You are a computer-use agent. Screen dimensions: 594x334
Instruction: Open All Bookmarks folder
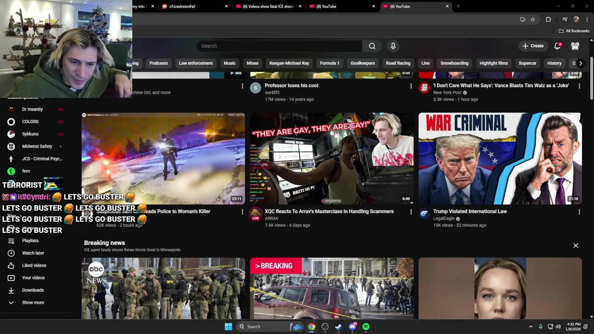574,31
